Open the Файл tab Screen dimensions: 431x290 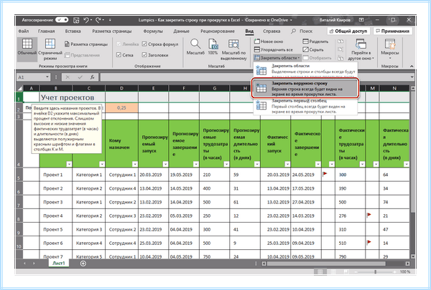[x=24, y=31]
